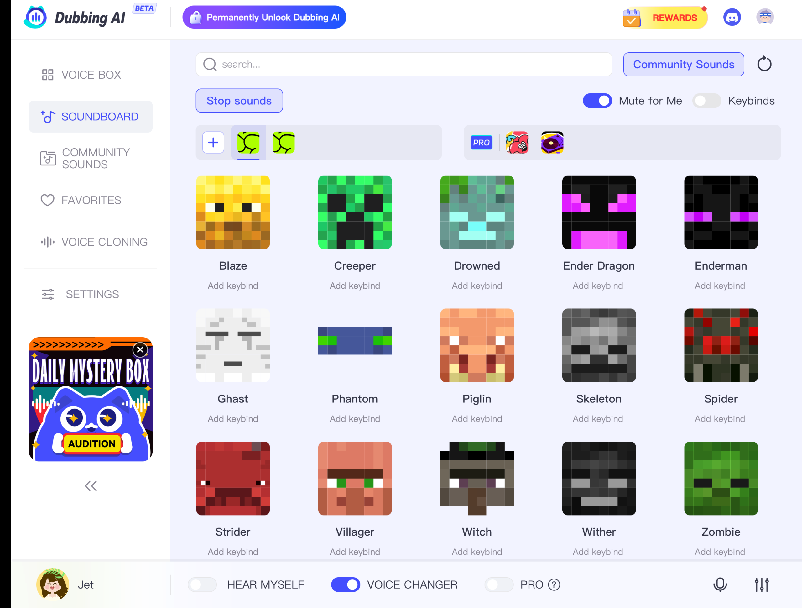Switch to the second Minecraft soundboard tab
Viewport: 802px width, 608px height.
pos(283,143)
